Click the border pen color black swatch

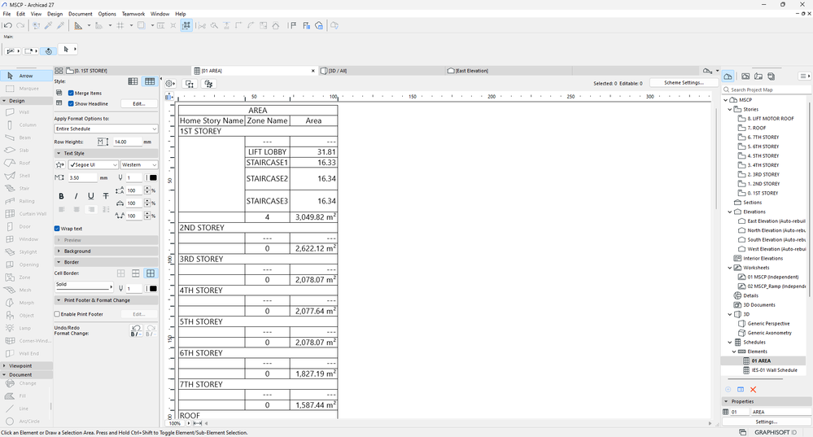coord(153,289)
